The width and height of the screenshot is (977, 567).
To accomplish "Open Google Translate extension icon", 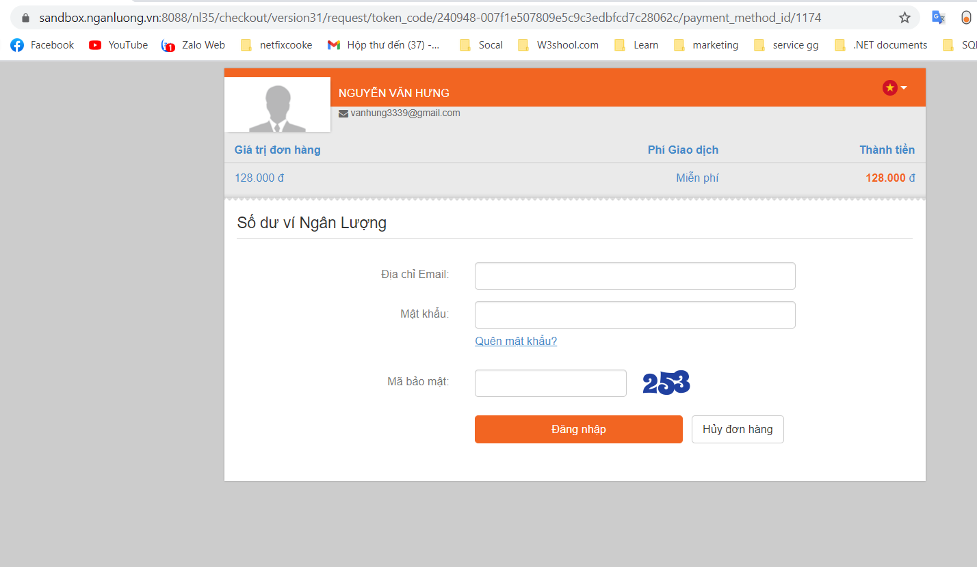I will click(939, 18).
